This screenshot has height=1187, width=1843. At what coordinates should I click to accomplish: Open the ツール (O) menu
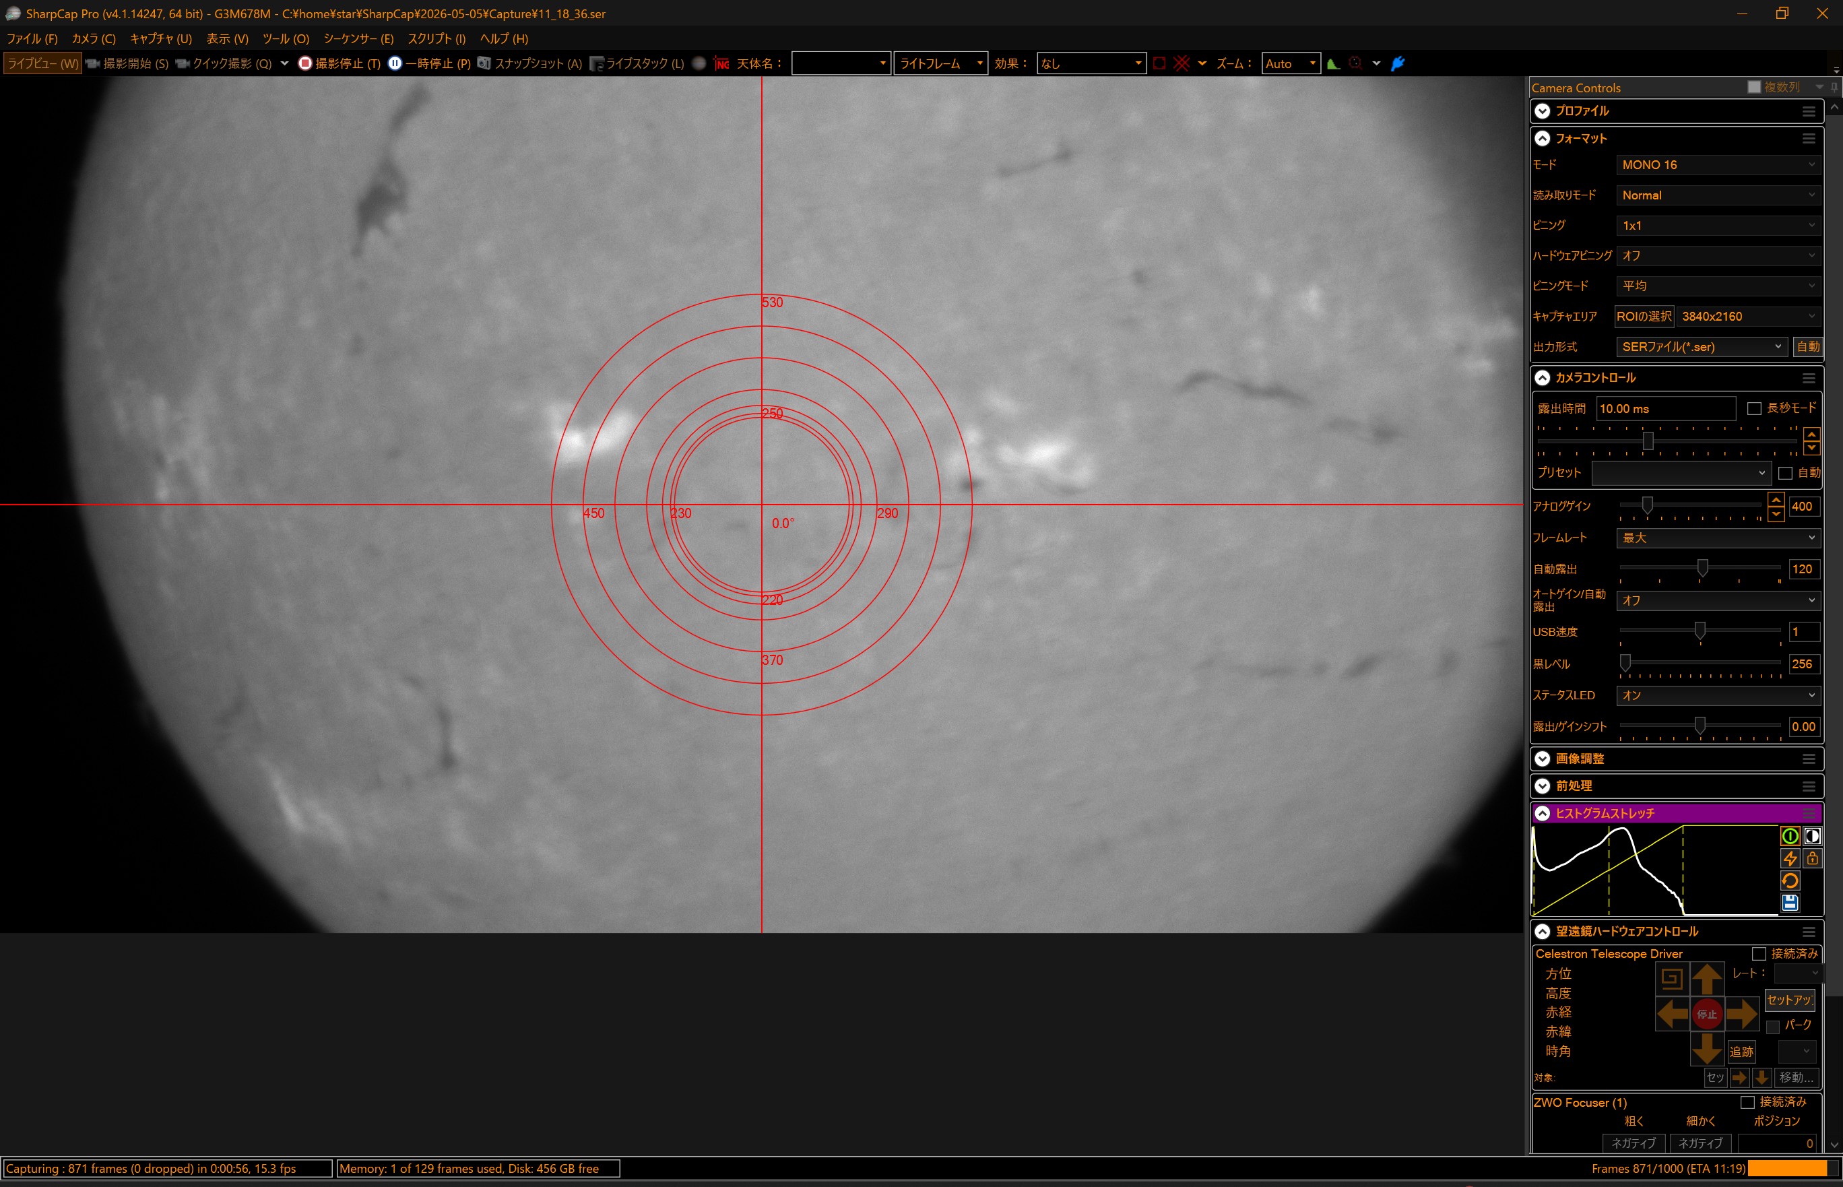(x=285, y=38)
